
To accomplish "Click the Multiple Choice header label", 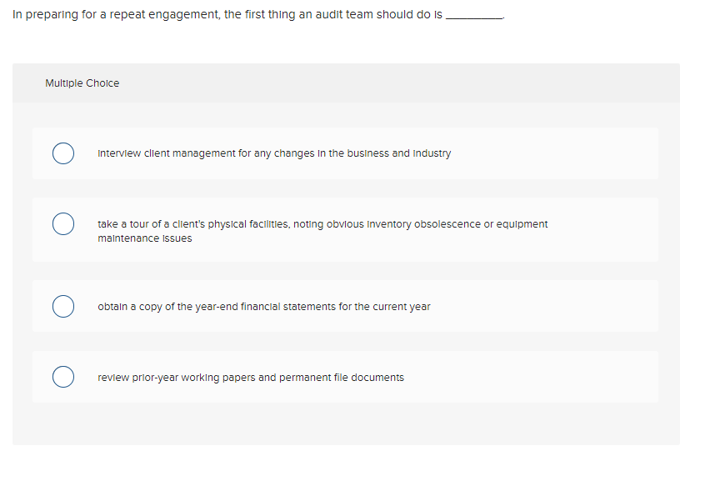I will coord(82,83).
